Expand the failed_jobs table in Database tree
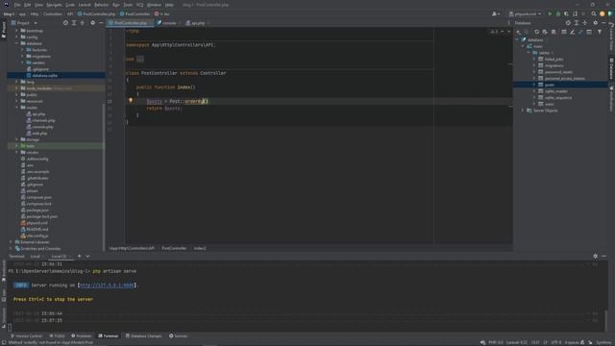The width and height of the screenshot is (615, 346). coord(534,60)
